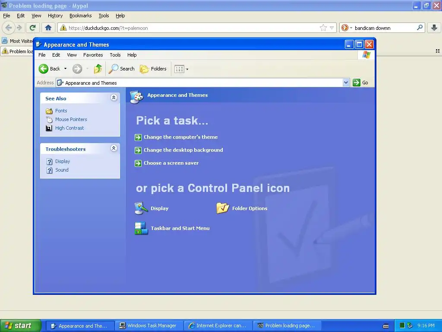Switch to Windows Task Manager taskbar button
Image resolution: width=442 pixels, height=332 pixels.
point(149,326)
